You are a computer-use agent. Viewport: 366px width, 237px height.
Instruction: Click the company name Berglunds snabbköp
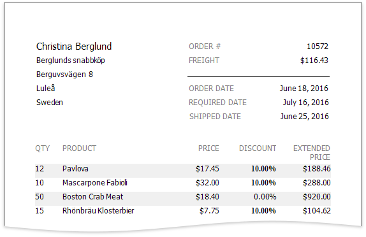71,61
